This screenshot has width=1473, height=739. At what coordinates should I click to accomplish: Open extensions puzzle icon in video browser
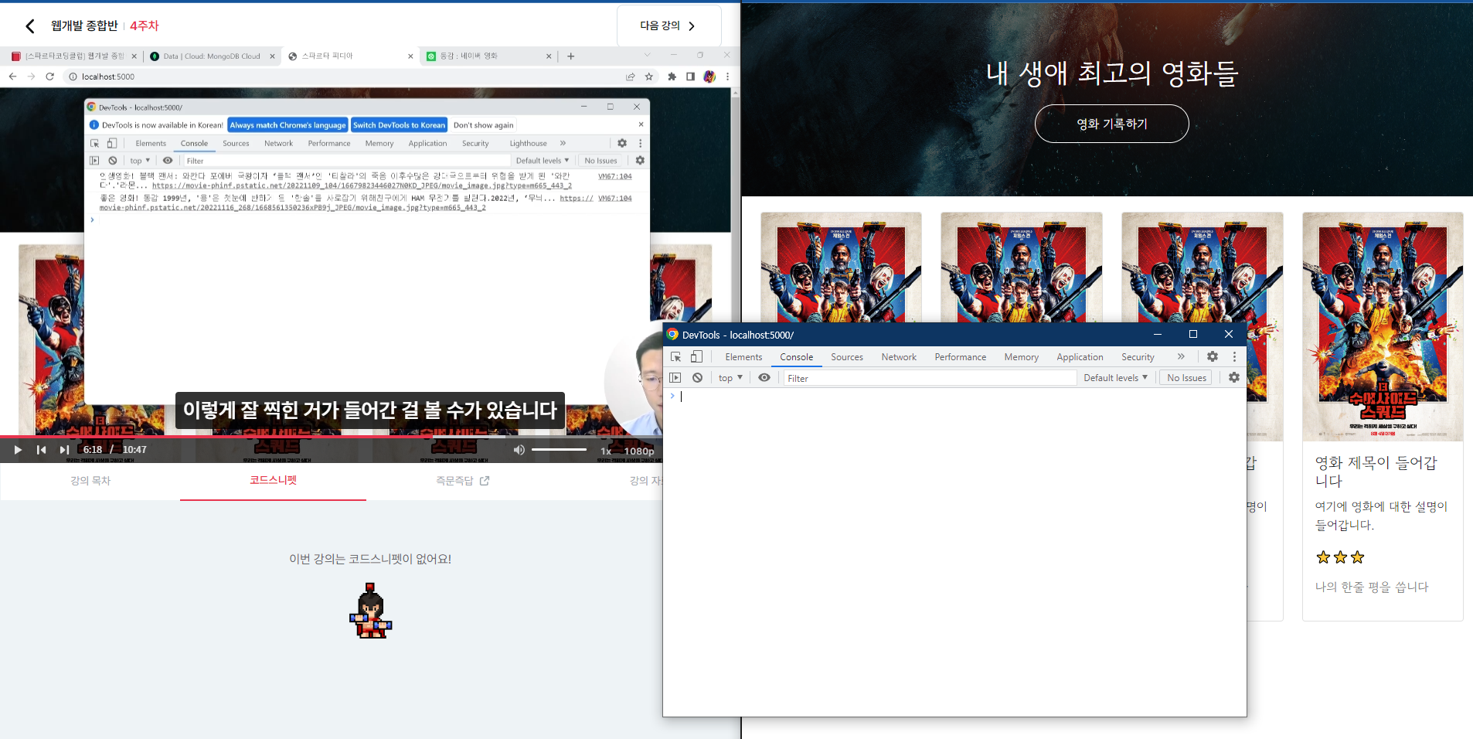pos(672,77)
